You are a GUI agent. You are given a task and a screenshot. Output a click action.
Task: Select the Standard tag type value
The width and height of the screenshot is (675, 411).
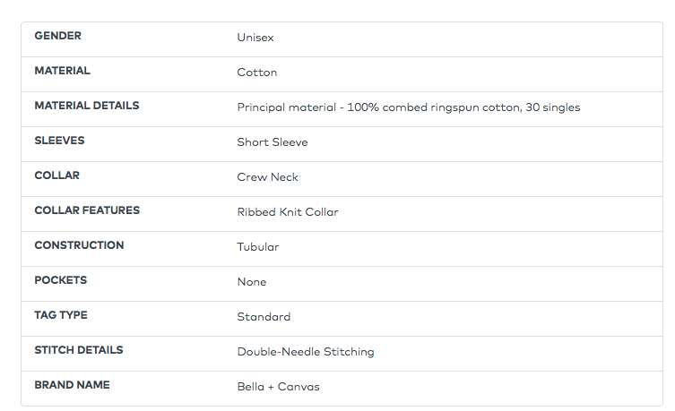pos(264,317)
